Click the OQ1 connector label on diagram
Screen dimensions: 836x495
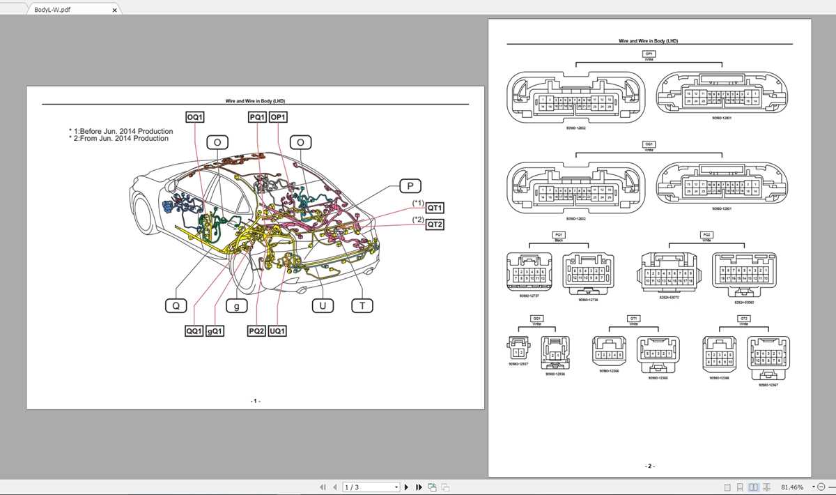(x=195, y=117)
